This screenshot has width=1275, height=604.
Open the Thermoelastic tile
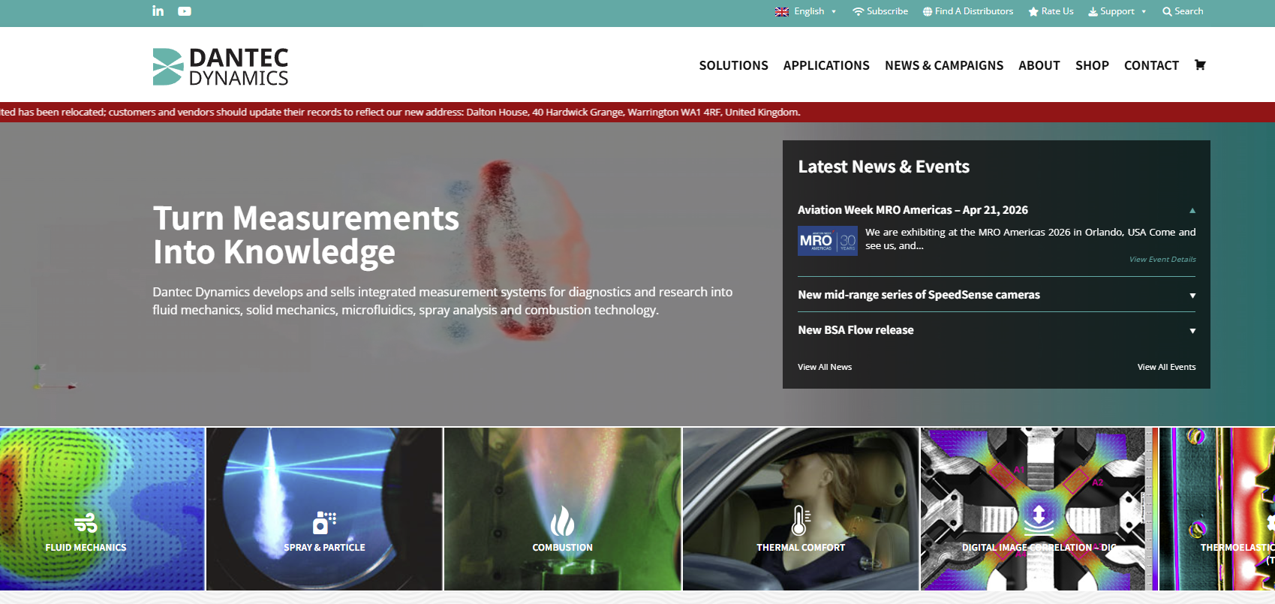click(x=1216, y=509)
